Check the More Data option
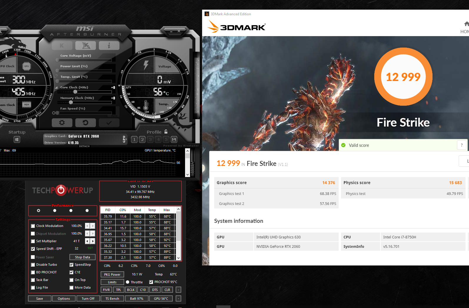 (71, 288)
